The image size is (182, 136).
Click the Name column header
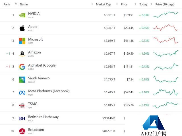point(24,4)
